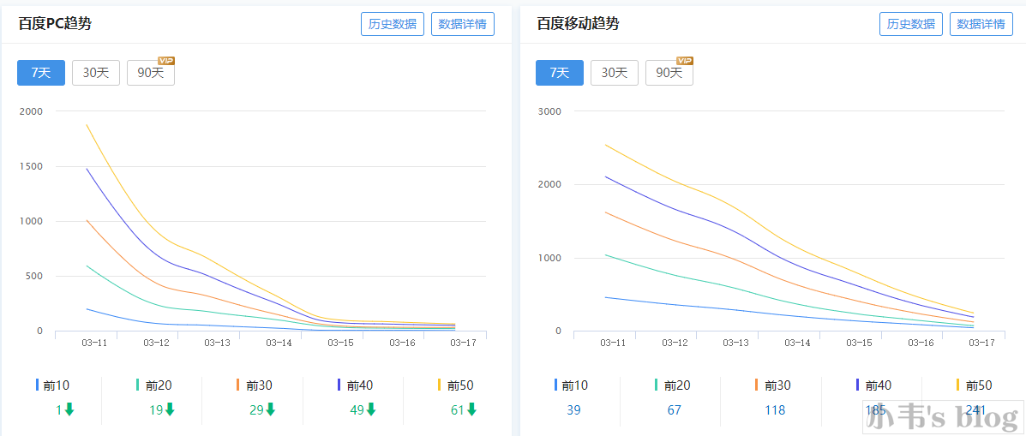
Task: Select 30天 tab in 百度PC趋势
Action: pyautogui.click(x=95, y=73)
